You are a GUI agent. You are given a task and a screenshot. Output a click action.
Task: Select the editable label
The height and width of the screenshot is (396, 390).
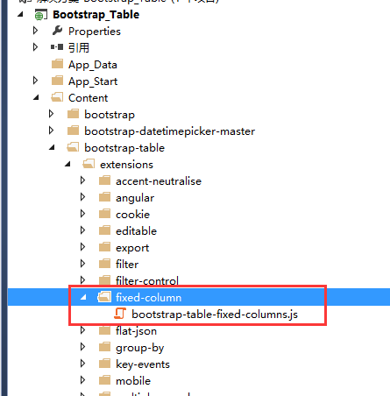[136, 231]
